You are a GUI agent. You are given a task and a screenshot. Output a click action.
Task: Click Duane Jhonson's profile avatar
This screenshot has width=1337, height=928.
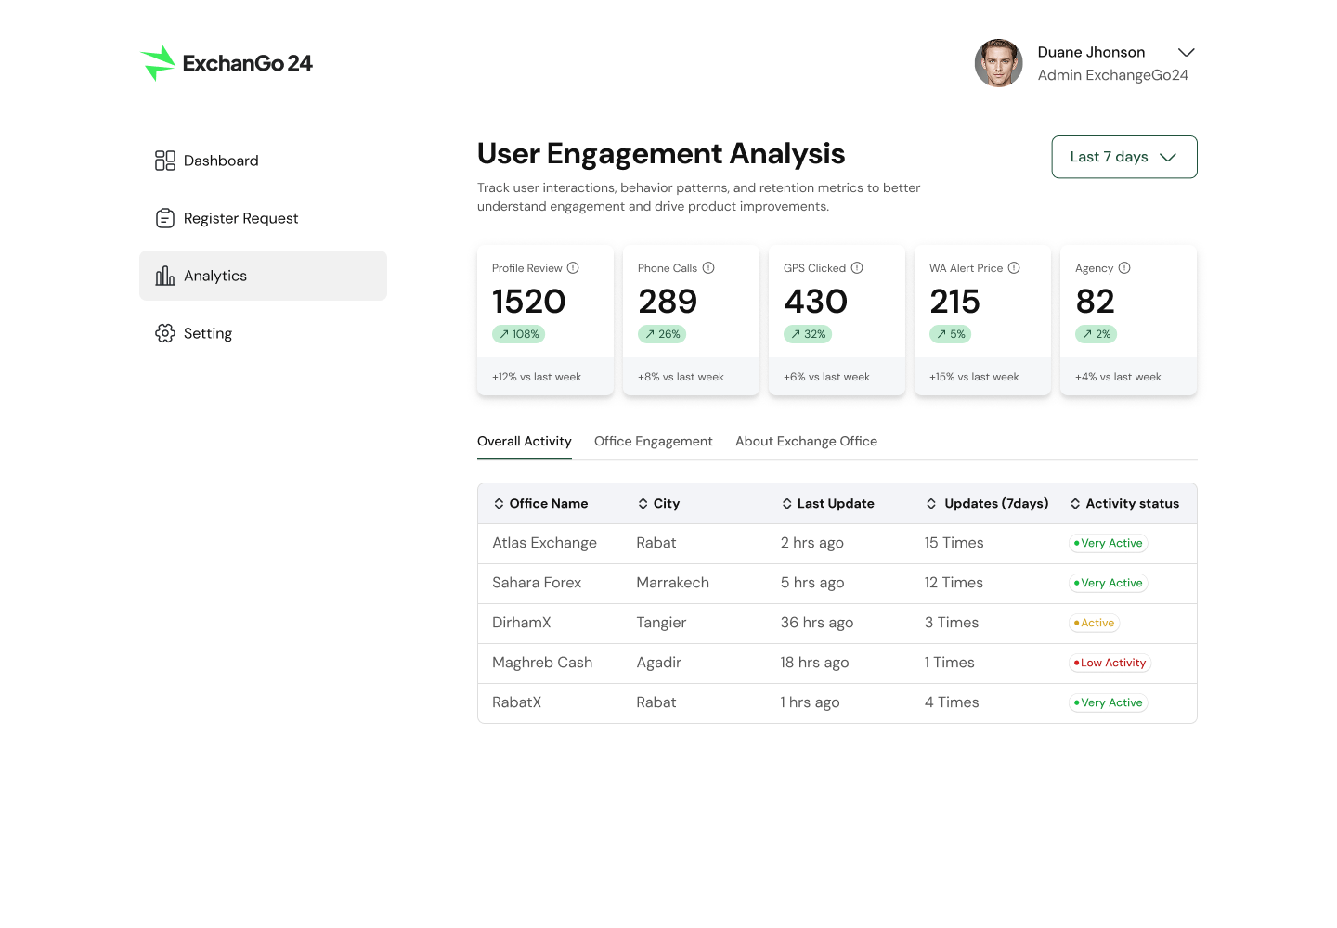pyautogui.click(x=998, y=63)
